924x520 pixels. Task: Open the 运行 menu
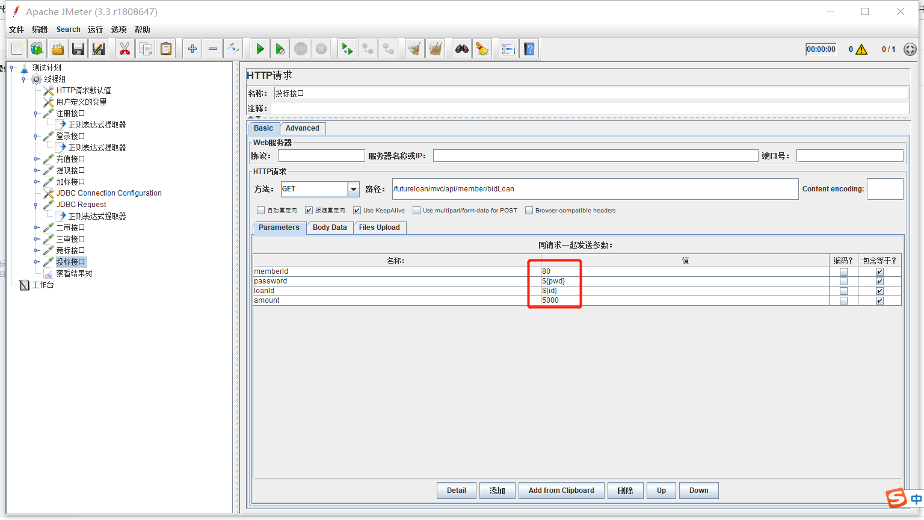[95, 29]
